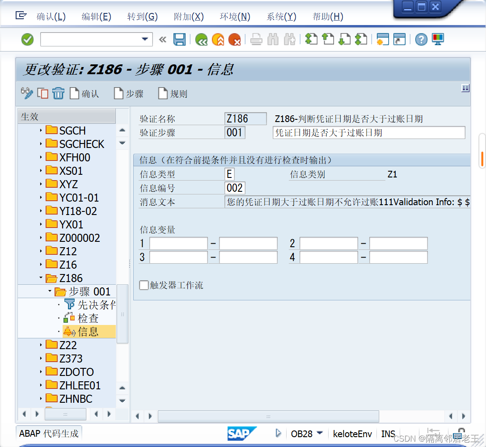Click the Enter green checkmark icon

[x=27, y=39]
